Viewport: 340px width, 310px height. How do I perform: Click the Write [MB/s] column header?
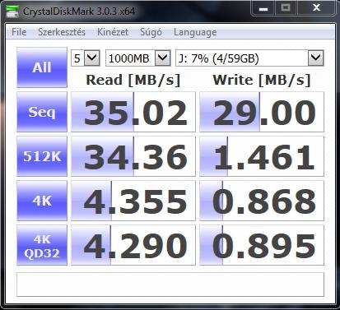[x=262, y=80]
